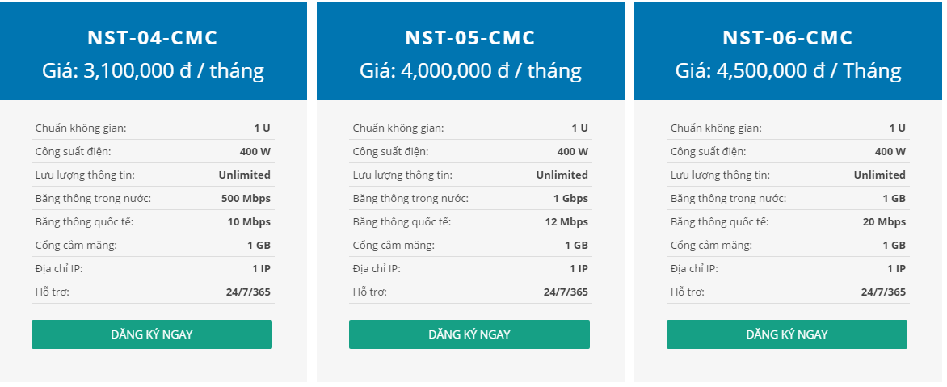The image size is (947, 387).
Task: Click ĐĂNG KÝ NGAY under NST-05-CMC
Action: point(469,334)
